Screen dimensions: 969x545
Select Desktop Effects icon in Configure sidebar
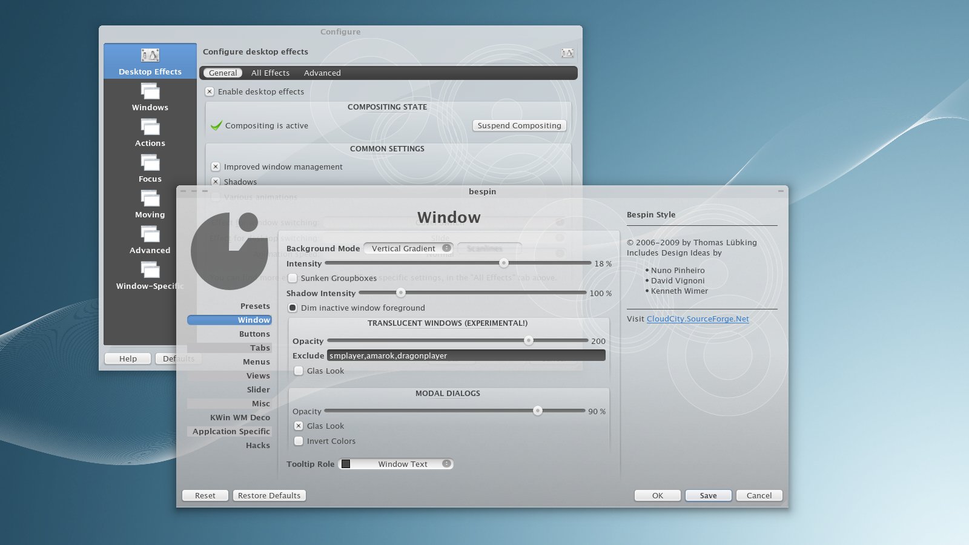[150, 56]
